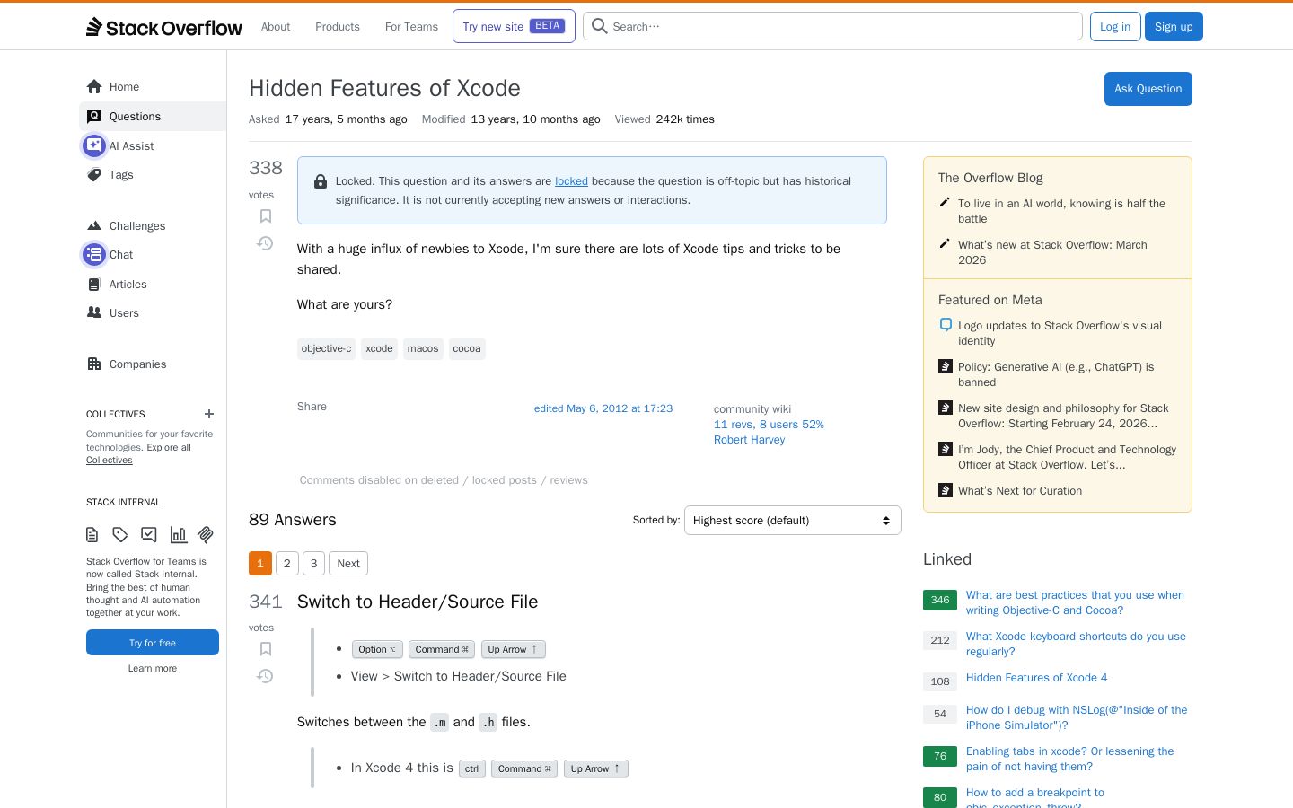Open the Generative AI is banned policy link
Viewport: 1293px width, 808px height.
pyautogui.click(x=1056, y=374)
